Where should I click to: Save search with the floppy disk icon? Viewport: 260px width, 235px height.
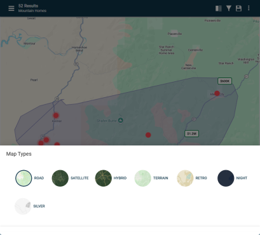(x=238, y=8)
